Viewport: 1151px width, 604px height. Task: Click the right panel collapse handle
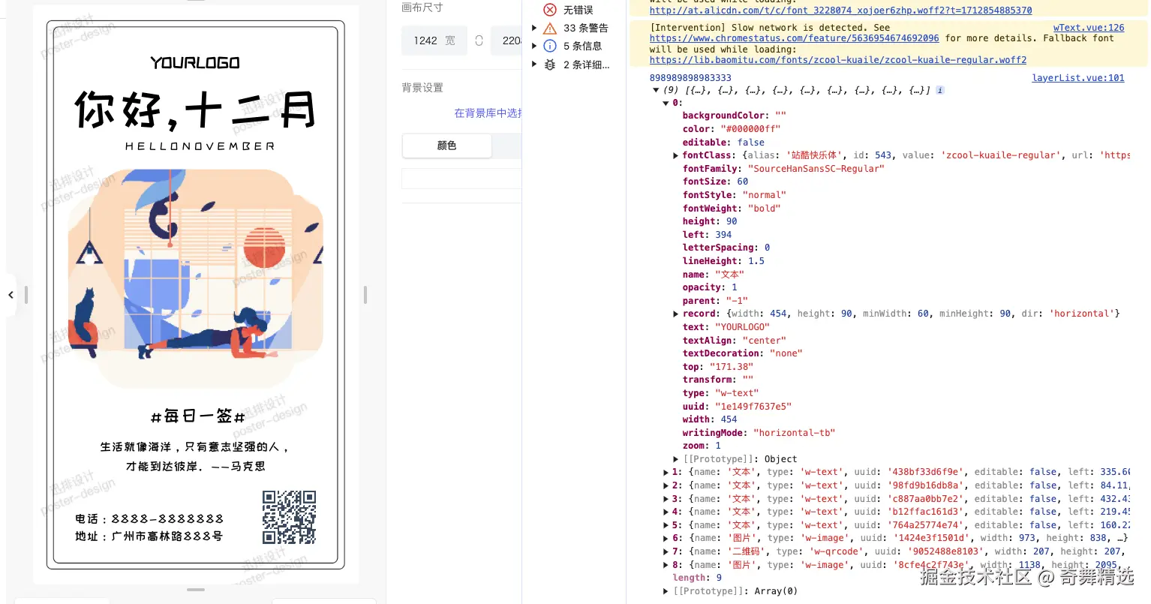[x=365, y=295]
